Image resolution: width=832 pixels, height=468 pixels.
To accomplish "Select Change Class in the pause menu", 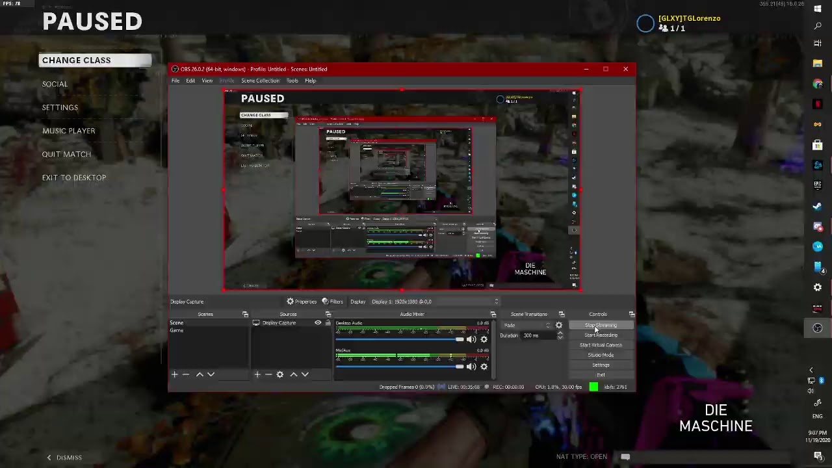I will pos(96,60).
